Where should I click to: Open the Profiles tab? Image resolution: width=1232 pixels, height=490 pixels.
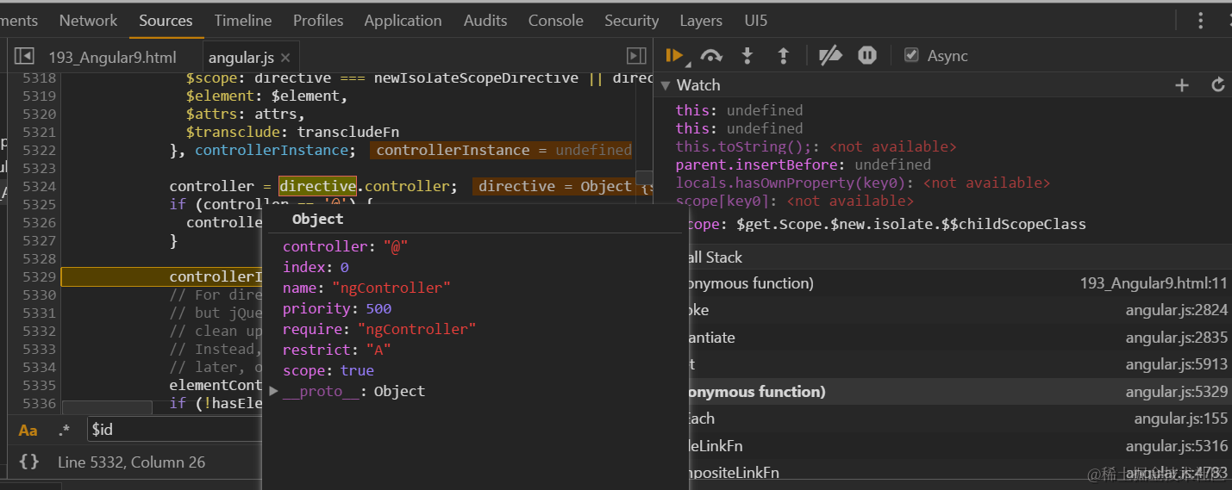[318, 20]
